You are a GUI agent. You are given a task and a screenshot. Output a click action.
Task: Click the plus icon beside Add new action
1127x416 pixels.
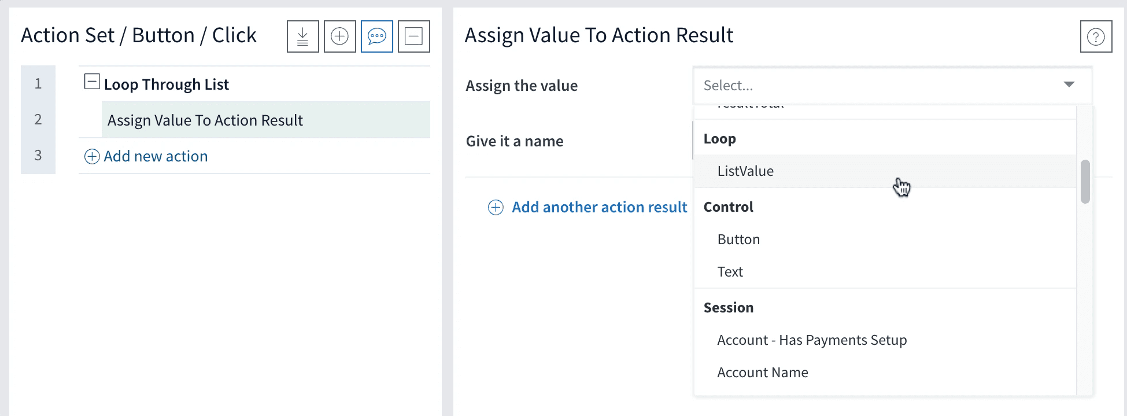coord(92,157)
